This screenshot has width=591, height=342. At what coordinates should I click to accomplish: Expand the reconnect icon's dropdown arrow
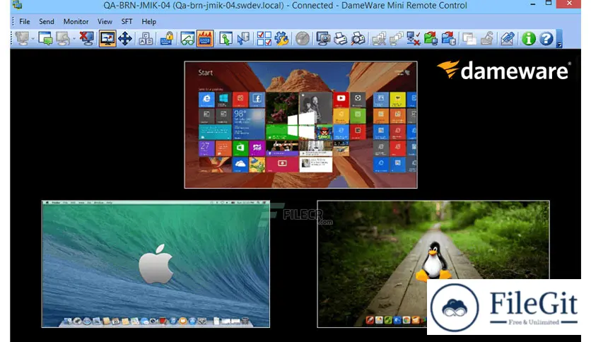click(x=74, y=39)
